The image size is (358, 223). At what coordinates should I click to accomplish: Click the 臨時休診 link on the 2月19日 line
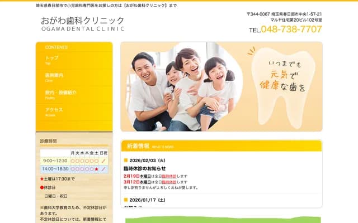coord(169,176)
